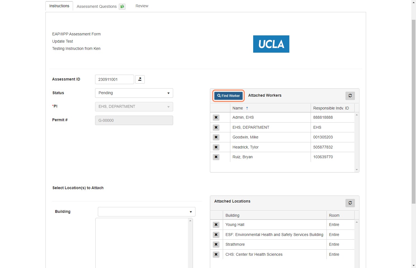The height and width of the screenshot is (268, 416).
Task: Remove Strathmore from attached locations
Action: pyautogui.click(x=216, y=245)
